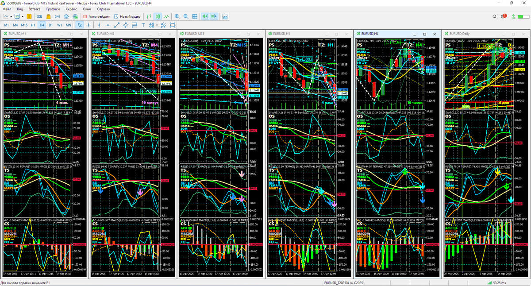Image resolution: width=531 pixels, height=286 pixels.
Task: Select the vertical line drawing tool
Action: coord(99,25)
